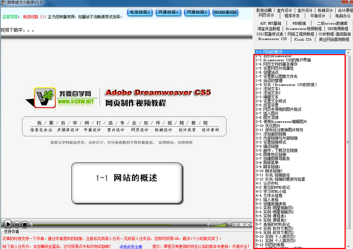Switch to the Flash CS4 tab
Viewport: 353px width, 249px height.
[302, 40]
